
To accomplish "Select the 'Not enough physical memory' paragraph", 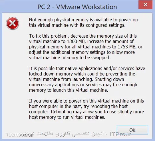I will tap(83, 23).
